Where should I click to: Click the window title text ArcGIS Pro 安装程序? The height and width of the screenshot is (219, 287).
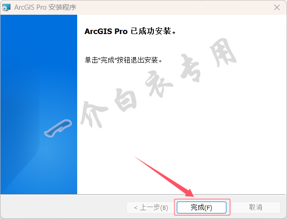pos(45,7)
